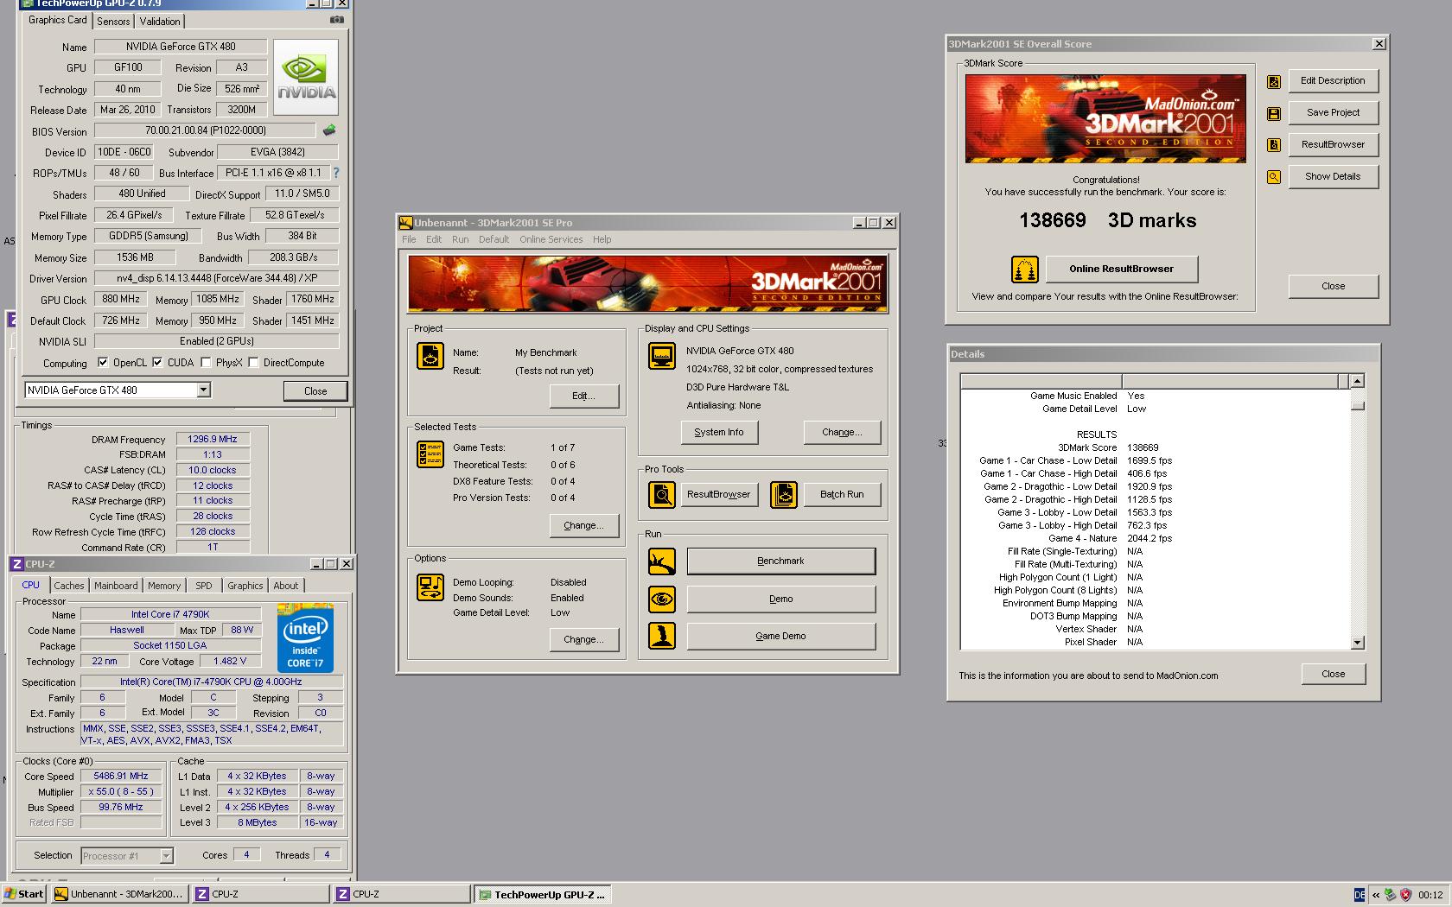The width and height of the screenshot is (1452, 907).
Task: Click the Details list scroll up arrow
Action: click(x=1357, y=381)
